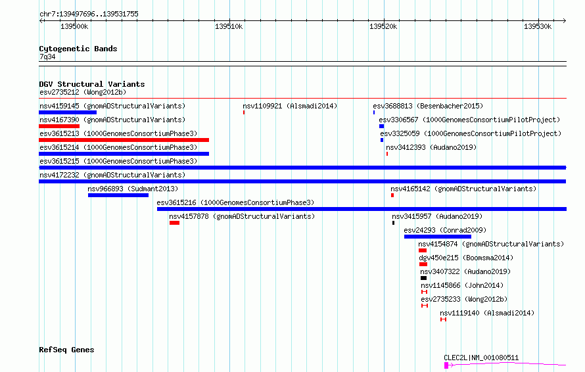Click dgv450e215 (Boomsma2014) label
The width and height of the screenshot is (585, 372).
tap(466, 258)
